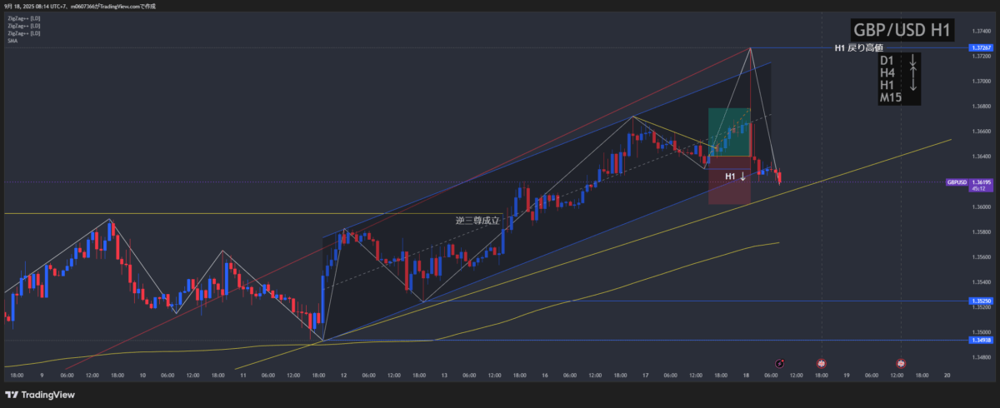Viewport: 1000px width, 408px height.
Task: Open the lightning bolt news event marker
Action: [779, 364]
